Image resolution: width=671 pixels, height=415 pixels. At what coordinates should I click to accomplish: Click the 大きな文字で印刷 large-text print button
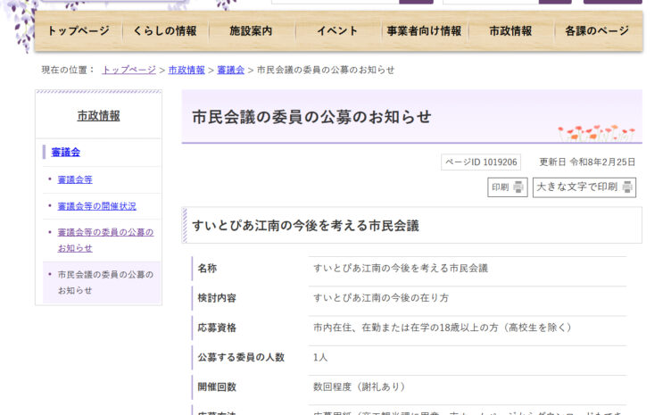coord(584,187)
